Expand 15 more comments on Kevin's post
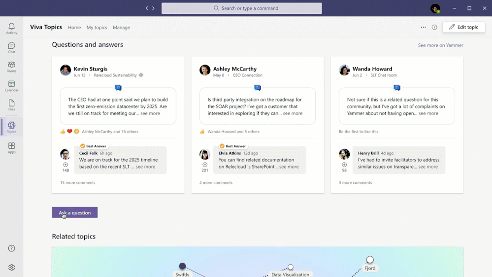The width and height of the screenshot is (492, 277). [x=78, y=182]
